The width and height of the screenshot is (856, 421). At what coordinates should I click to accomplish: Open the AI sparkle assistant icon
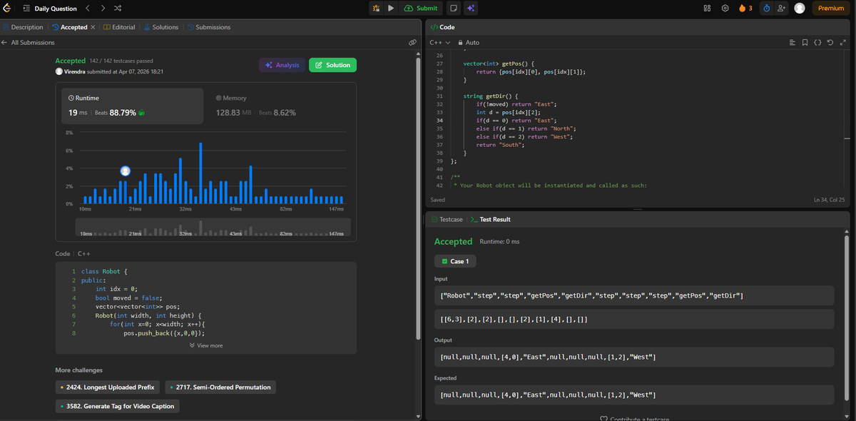click(471, 9)
